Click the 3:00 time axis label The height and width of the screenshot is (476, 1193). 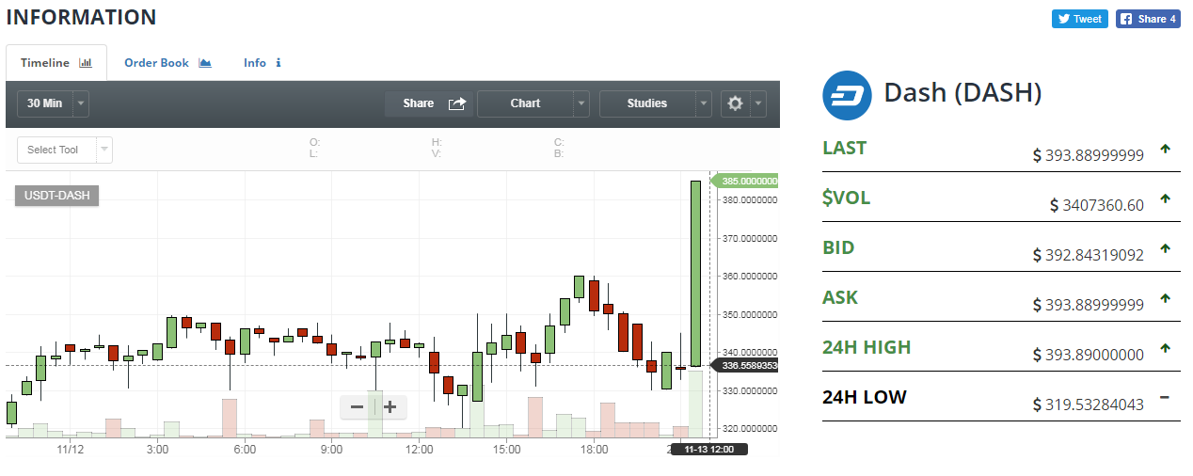point(157,450)
